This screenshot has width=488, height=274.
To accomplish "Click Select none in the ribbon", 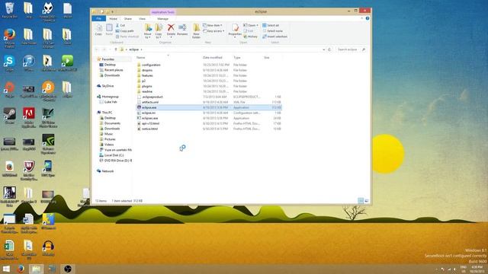I will point(272,30).
